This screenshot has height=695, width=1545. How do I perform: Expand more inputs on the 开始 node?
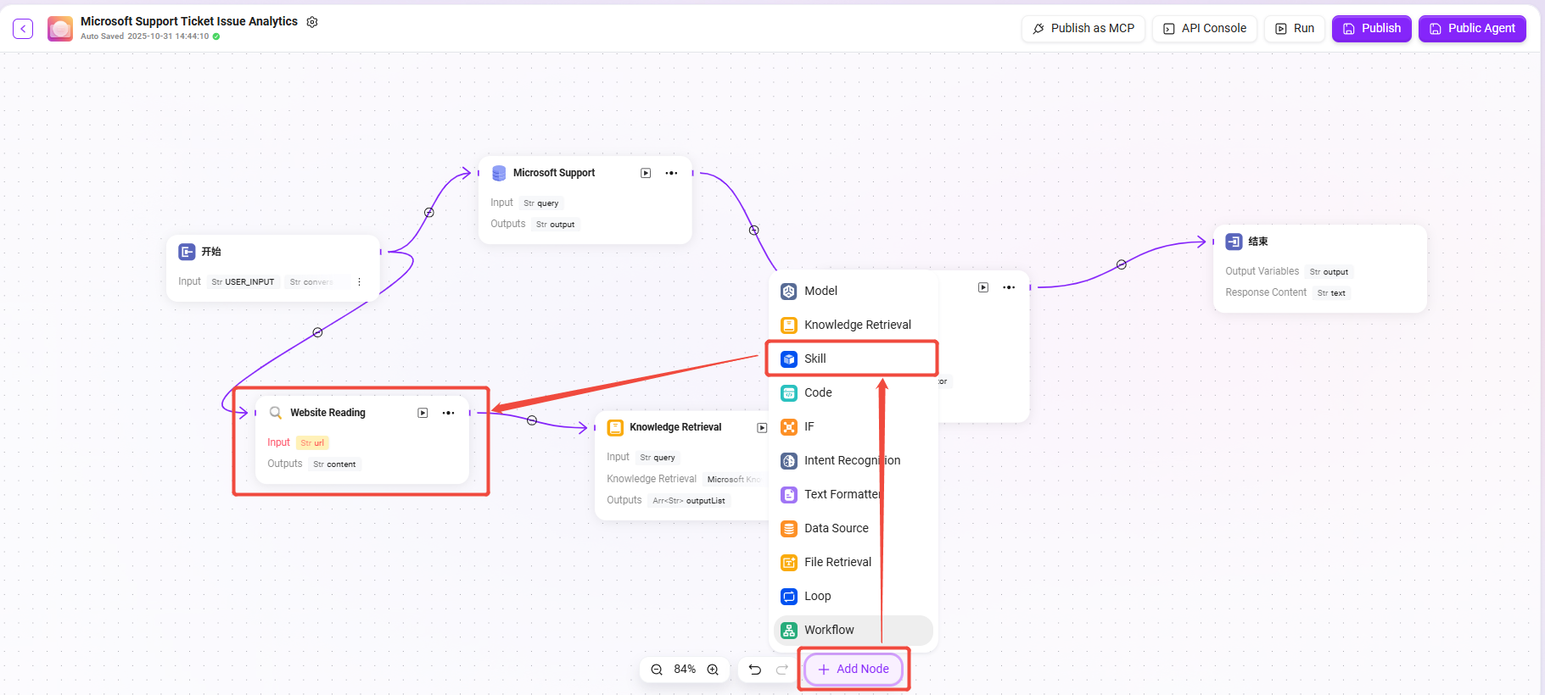click(x=359, y=282)
